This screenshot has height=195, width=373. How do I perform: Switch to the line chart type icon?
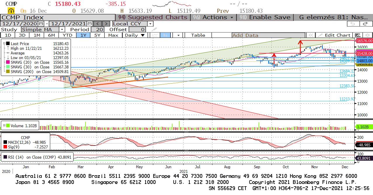point(156,35)
